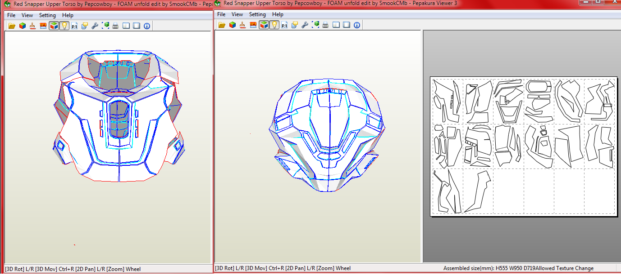621x275 pixels.
Task: Click the printer icon in Pepakura Viewer 3 toolbar
Action: click(x=325, y=25)
